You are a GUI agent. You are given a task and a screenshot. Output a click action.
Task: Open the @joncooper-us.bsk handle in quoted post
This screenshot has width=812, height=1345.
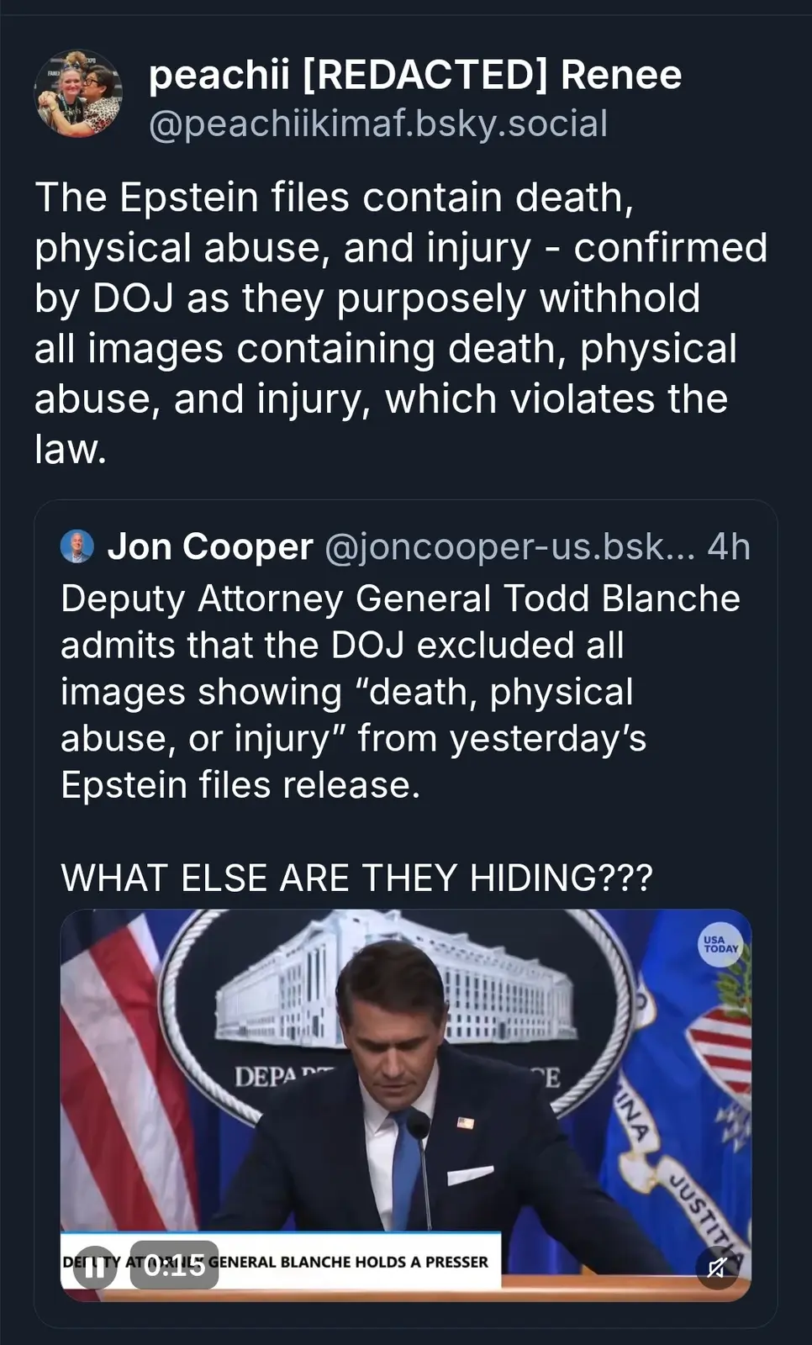[509, 546]
